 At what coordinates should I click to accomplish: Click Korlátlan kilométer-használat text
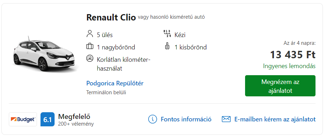pyautogui.click(x=124, y=64)
